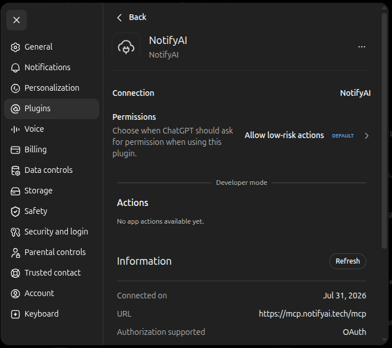Open the Parental controls tab

point(51,253)
